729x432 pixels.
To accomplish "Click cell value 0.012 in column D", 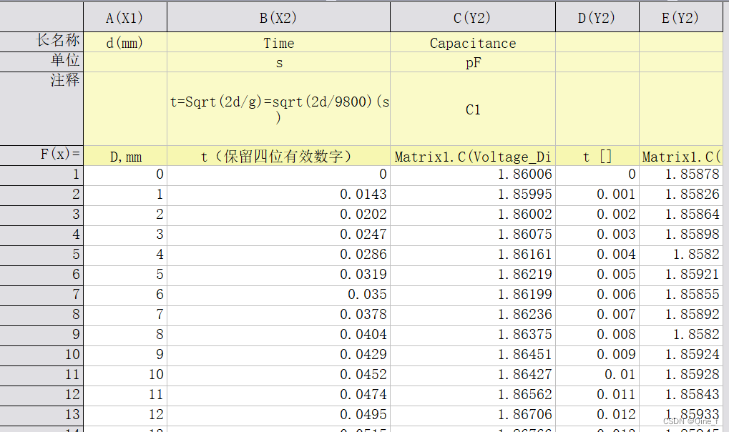I will 597,416.
